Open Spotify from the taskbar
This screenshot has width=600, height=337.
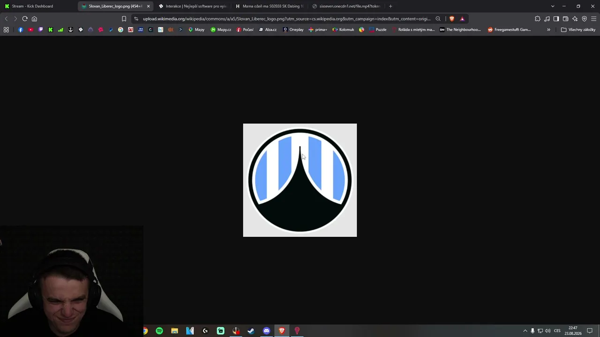[159, 331]
